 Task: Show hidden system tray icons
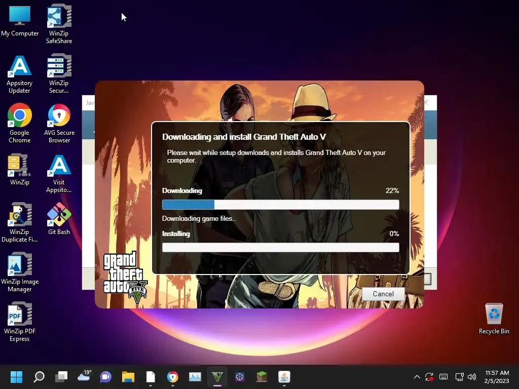[417, 377]
